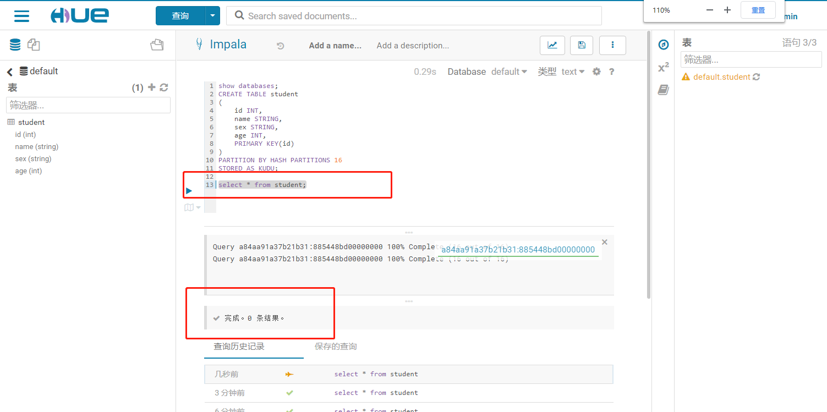Click editor line 13 select statement
The width and height of the screenshot is (827, 412).
[262, 185]
